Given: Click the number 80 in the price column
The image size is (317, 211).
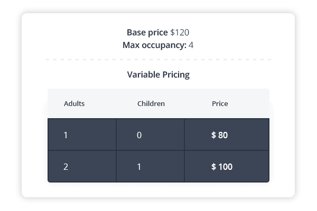Looking at the screenshot, I should tap(223, 135).
